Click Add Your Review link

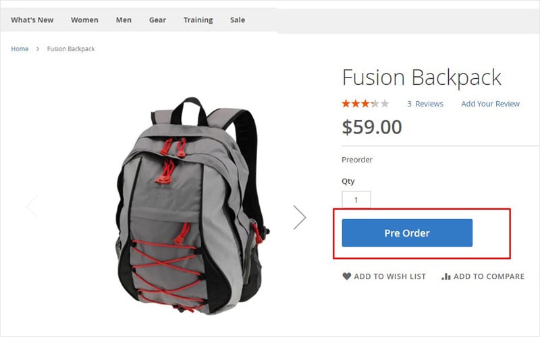pyautogui.click(x=491, y=104)
